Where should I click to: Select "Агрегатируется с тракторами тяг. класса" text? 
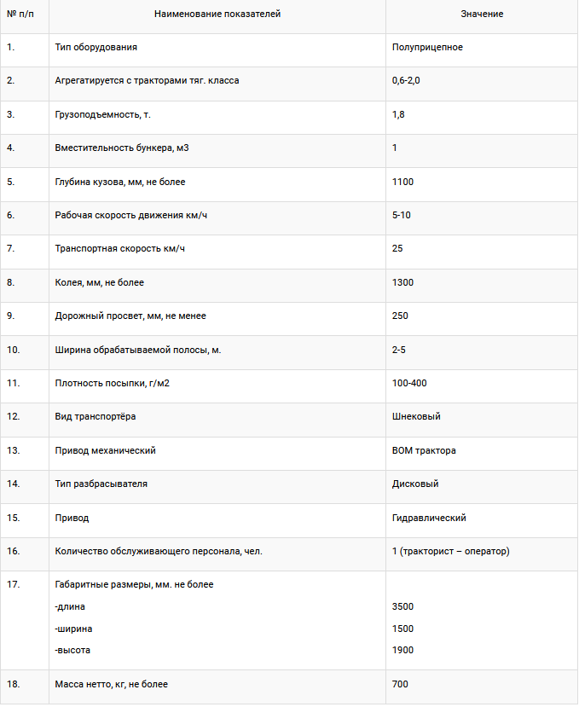[x=147, y=81]
